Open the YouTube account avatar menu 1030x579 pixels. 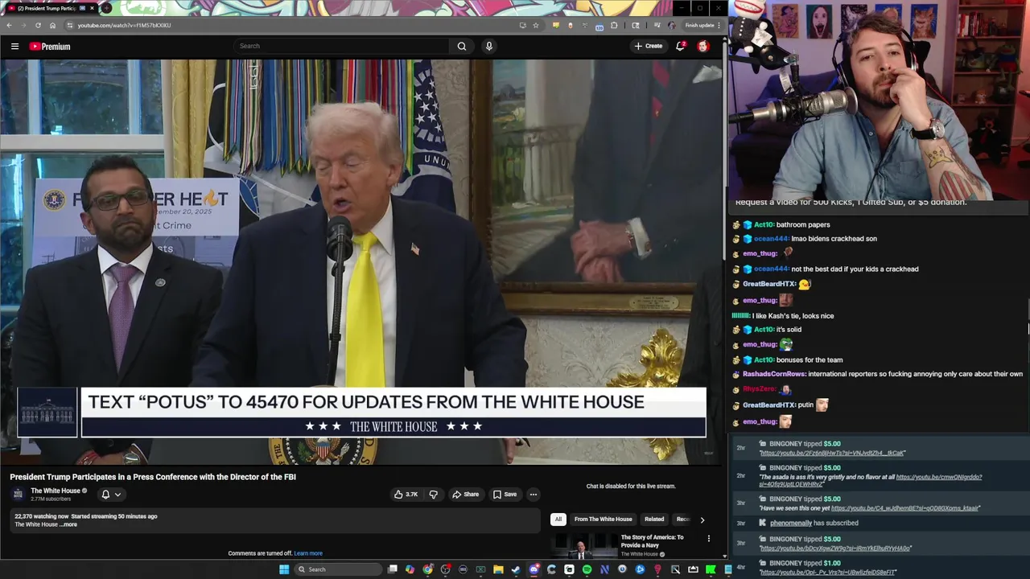pyautogui.click(x=702, y=46)
